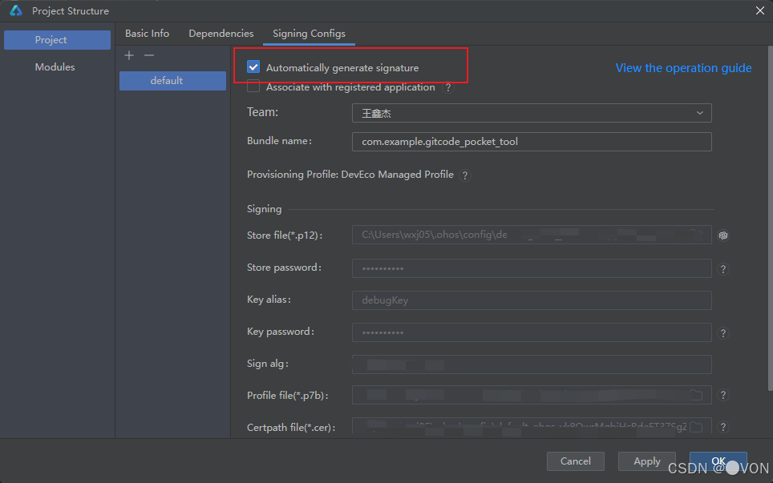Add a new signing config with plus icon

(x=129, y=55)
